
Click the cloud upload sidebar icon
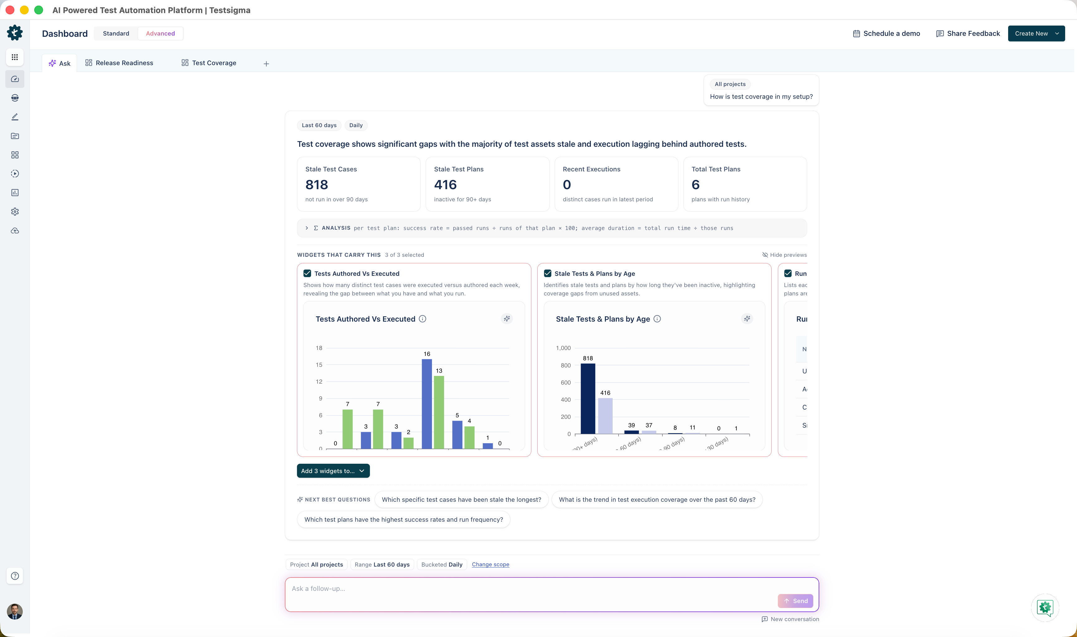coord(15,231)
